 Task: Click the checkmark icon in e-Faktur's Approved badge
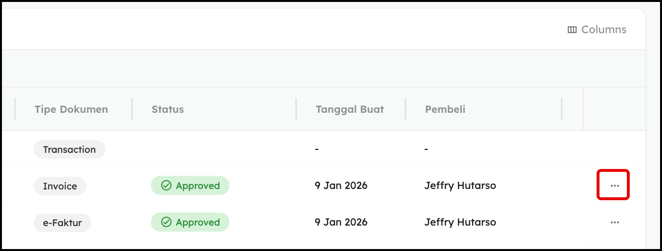(x=166, y=222)
